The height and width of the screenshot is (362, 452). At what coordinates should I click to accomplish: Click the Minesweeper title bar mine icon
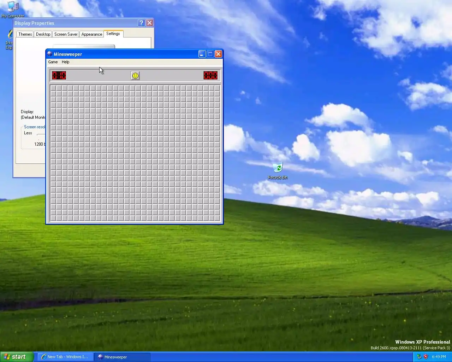pos(50,54)
